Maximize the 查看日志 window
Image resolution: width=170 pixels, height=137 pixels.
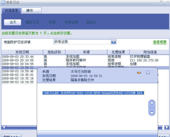[x=161, y=2]
